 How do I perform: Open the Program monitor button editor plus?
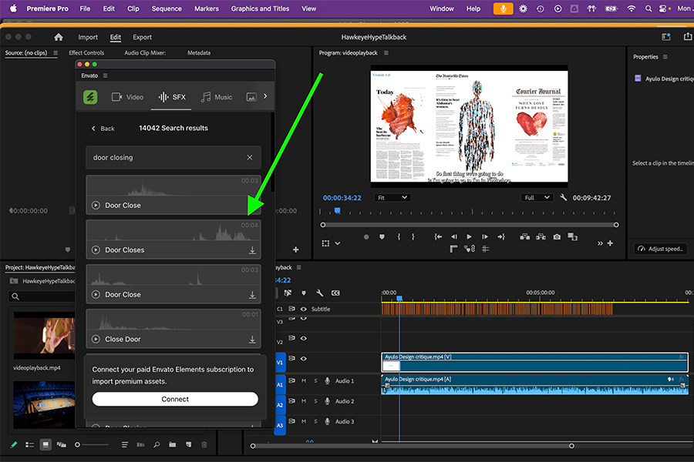coord(610,243)
